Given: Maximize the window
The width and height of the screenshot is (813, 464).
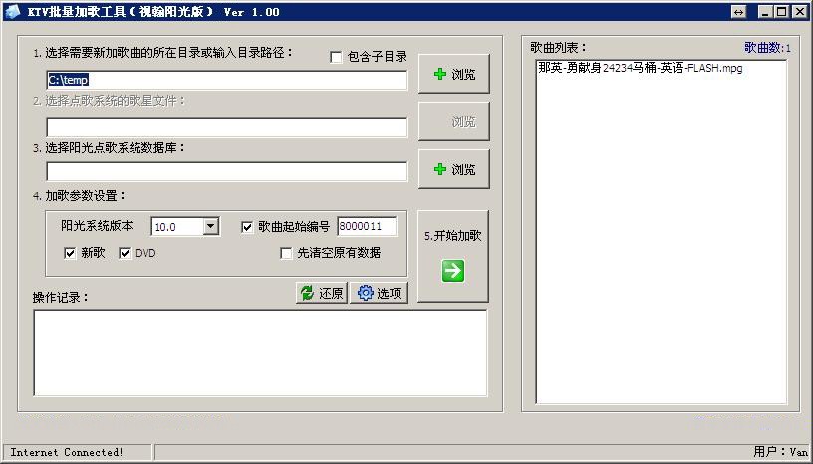Looking at the screenshot, I should (x=782, y=12).
